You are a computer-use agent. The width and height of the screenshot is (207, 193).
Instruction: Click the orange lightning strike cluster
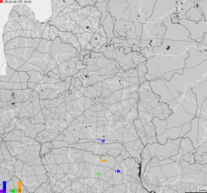tap(103, 161)
